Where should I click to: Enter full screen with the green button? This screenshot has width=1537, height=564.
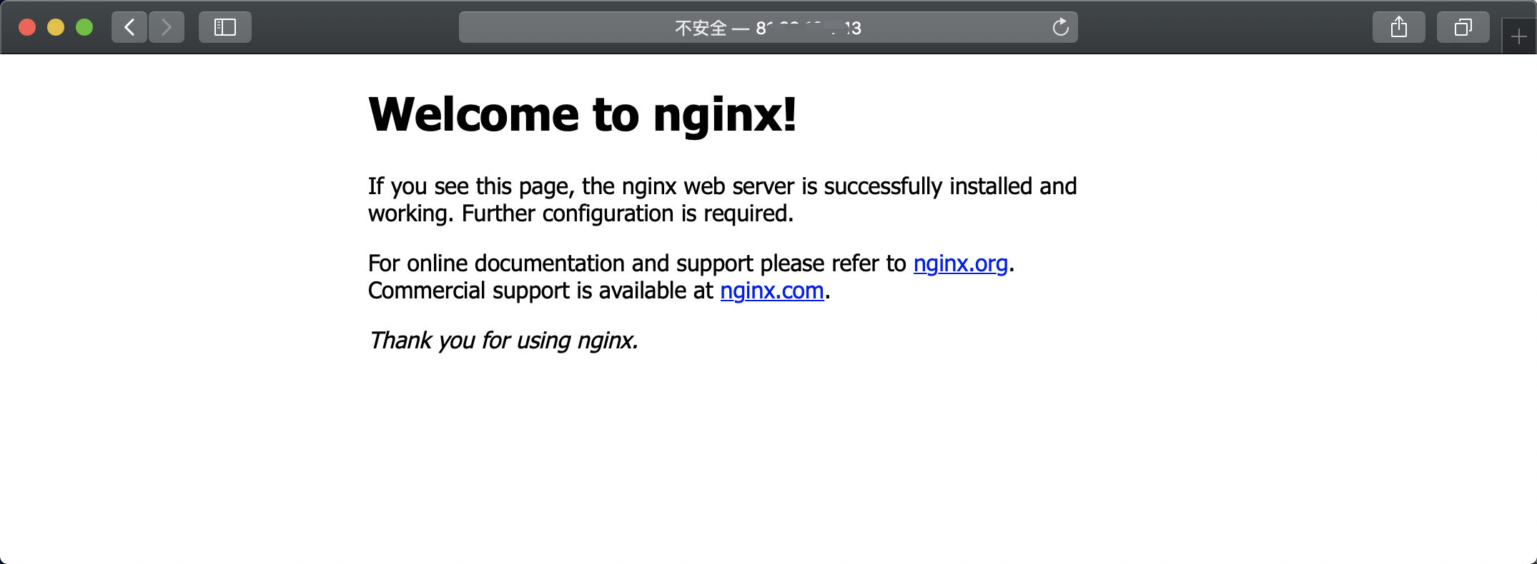[x=84, y=27]
